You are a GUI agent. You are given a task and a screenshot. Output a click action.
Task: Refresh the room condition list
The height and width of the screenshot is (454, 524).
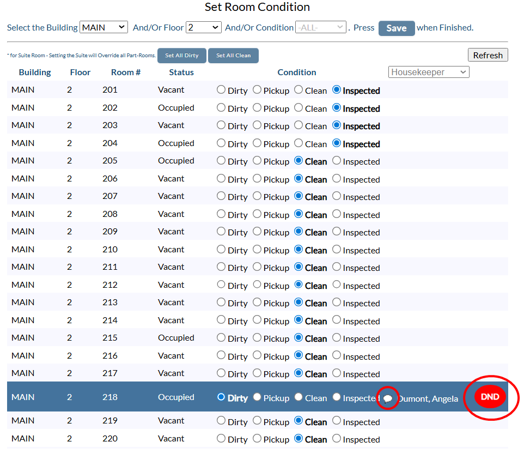[488, 55]
